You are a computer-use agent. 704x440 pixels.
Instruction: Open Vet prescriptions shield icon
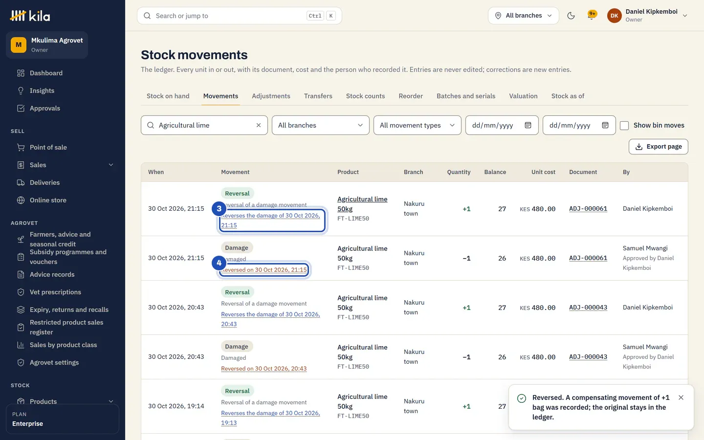21,292
